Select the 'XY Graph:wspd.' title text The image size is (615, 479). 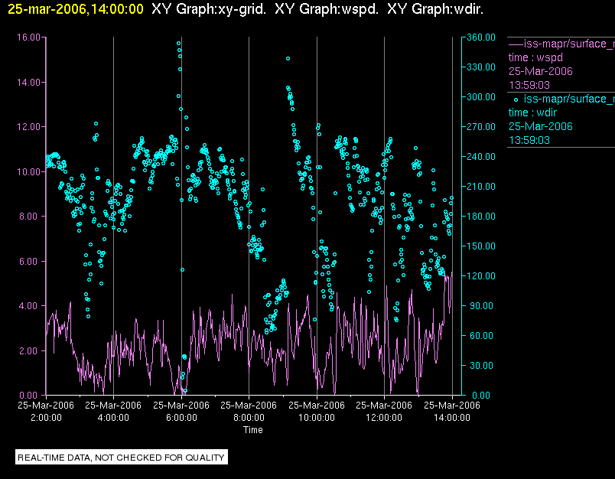[327, 9]
